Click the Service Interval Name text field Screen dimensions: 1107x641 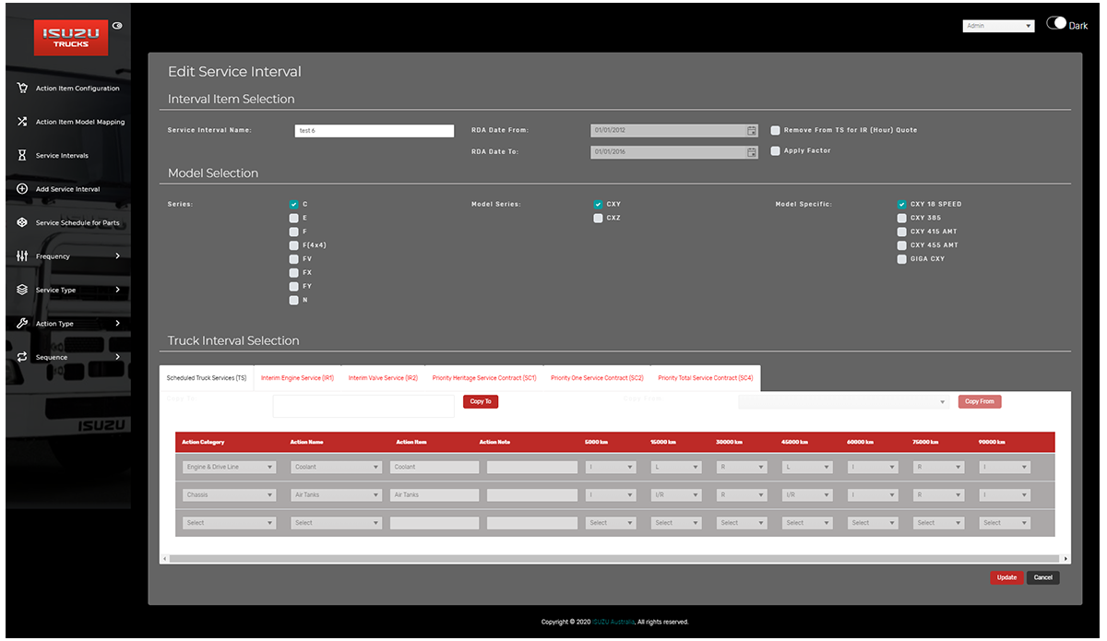click(x=374, y=131)
